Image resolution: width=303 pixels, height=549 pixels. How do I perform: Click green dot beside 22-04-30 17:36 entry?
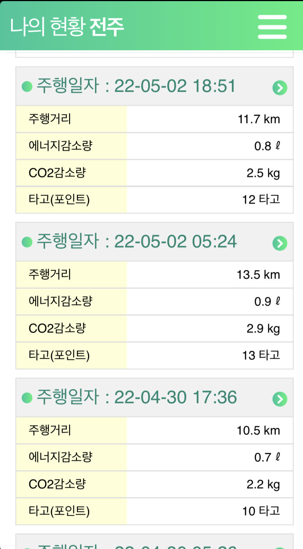pyautogui.click(x=27, y=398)
